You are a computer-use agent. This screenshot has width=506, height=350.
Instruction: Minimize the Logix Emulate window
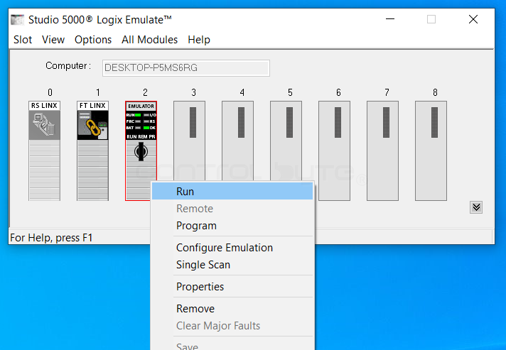(x=390, y=19)
